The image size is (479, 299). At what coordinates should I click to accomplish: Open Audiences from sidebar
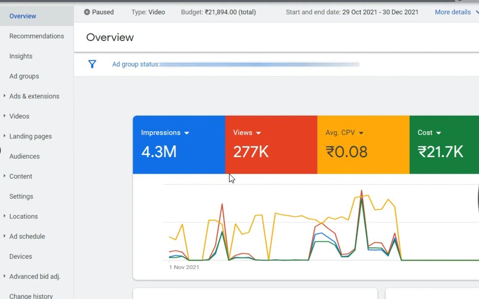click(x=24, y=156)
